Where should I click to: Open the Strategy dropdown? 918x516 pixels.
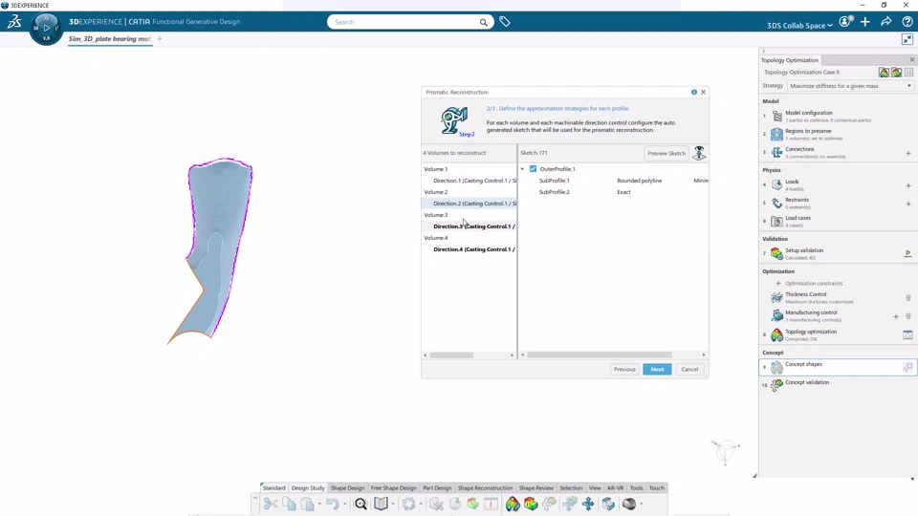(x=849, y=85)
